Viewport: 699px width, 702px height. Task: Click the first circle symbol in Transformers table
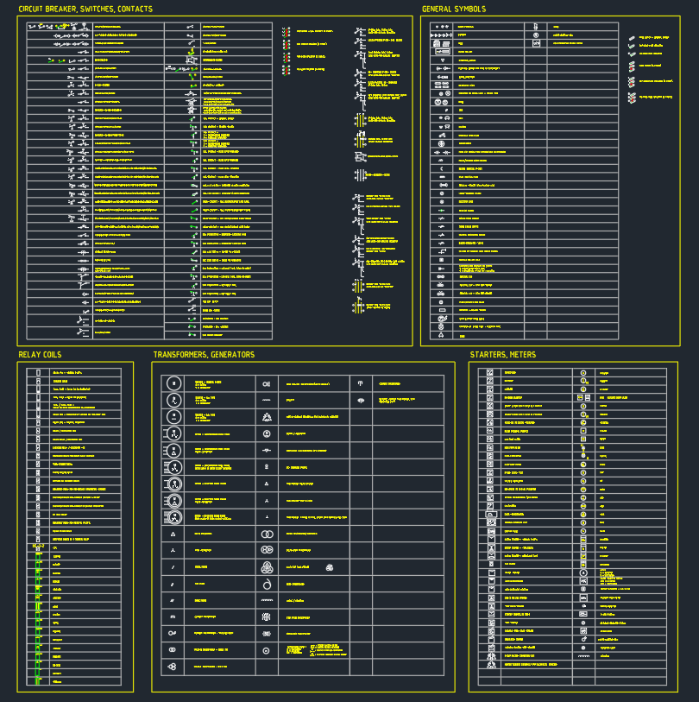click(173, 383)
